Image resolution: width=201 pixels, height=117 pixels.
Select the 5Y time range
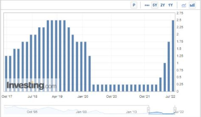[155, 5]
